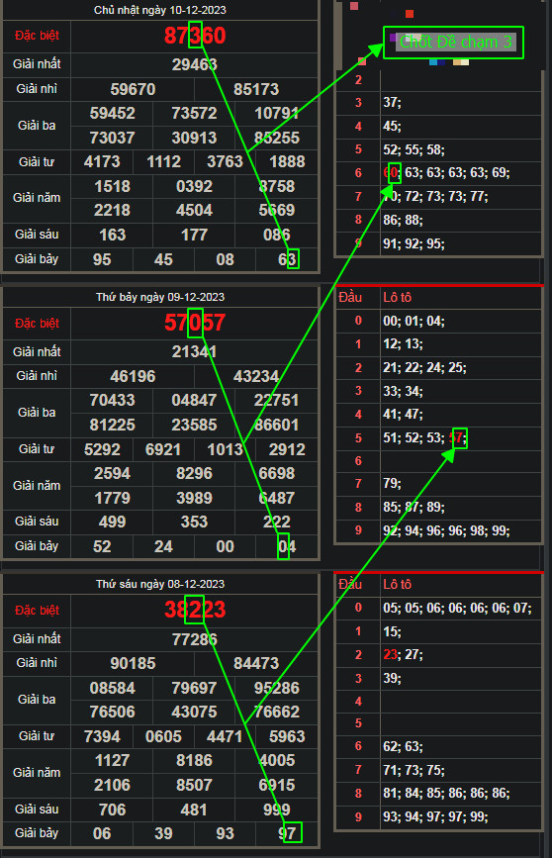Click Giải nhất number 29463

click(x=195, y=64)
